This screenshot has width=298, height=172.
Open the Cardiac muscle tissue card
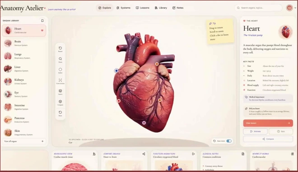click(x=74, y=161)
